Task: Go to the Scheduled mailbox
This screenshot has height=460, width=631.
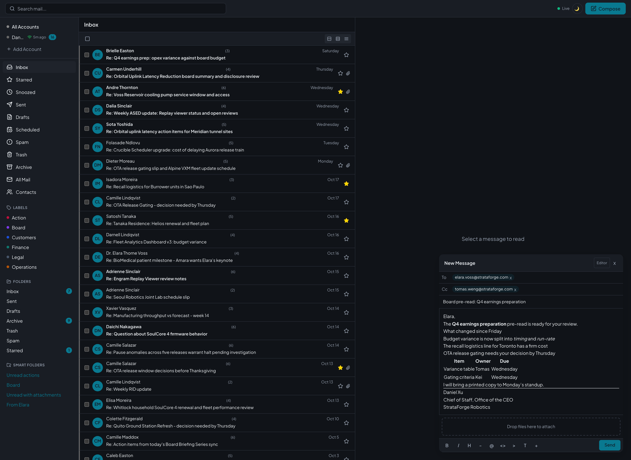Action: click(39, 130)
